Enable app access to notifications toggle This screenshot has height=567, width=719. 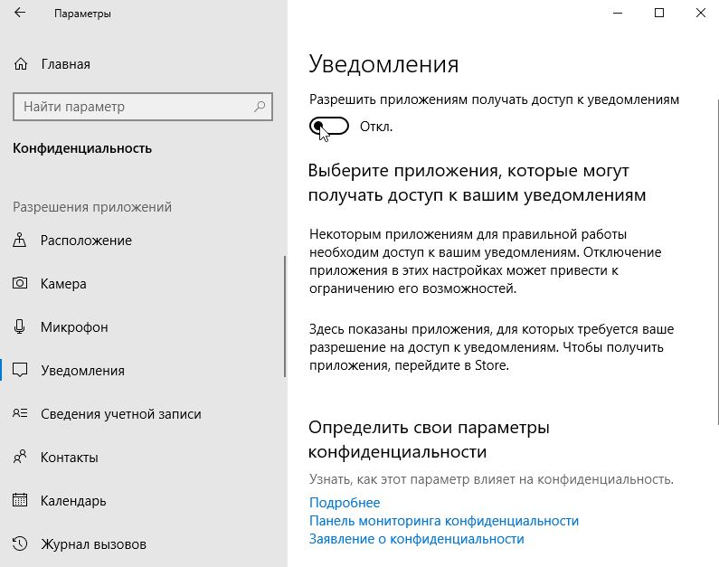click(x=329, y=126)
